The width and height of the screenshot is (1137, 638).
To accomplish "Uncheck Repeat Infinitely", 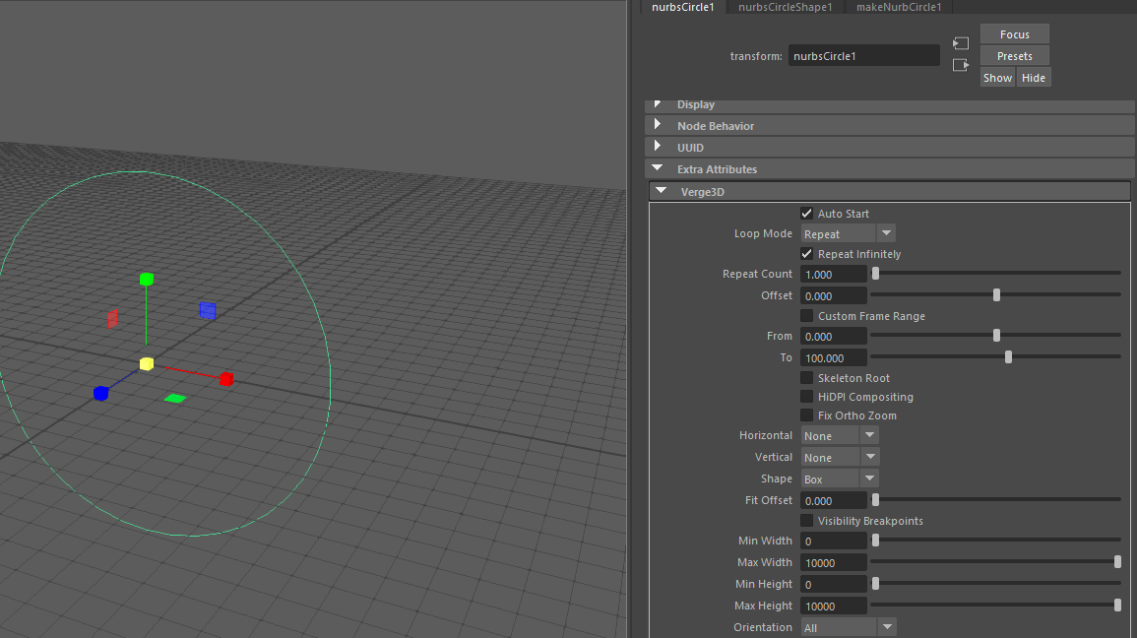I will (x=806, y=254).
